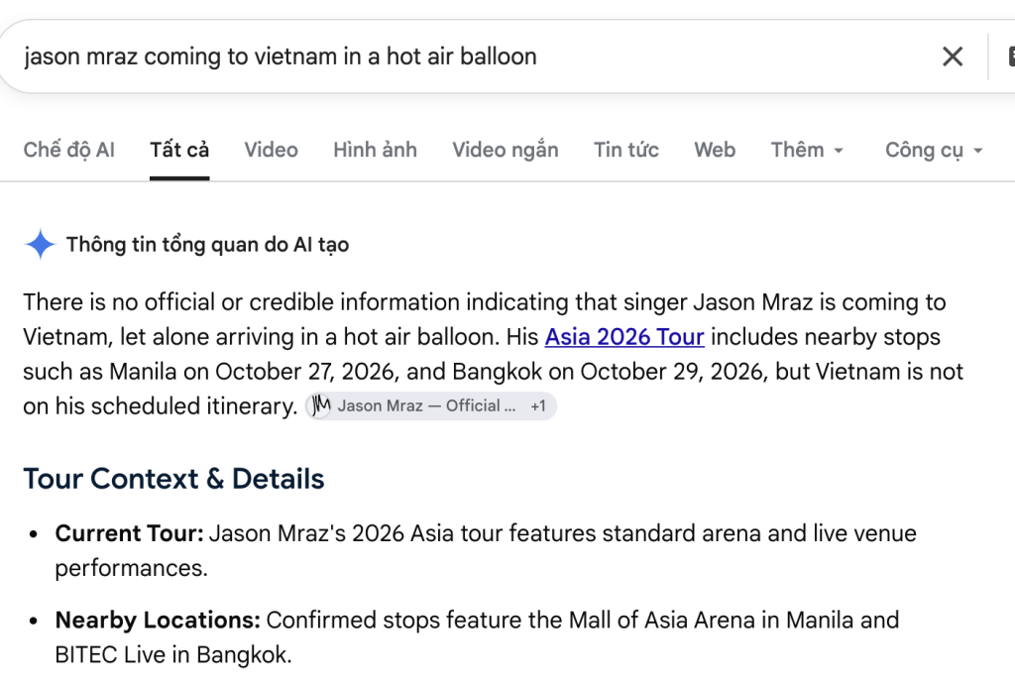The width and height of the screenshot is (1015, 685).
Task: Select the Web results tab
Action: (715, 150)
